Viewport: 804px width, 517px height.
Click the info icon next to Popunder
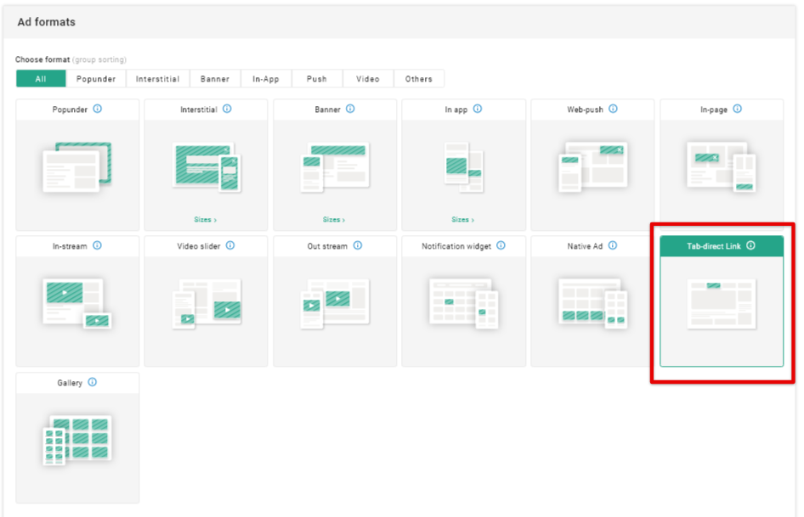(98, 109)
